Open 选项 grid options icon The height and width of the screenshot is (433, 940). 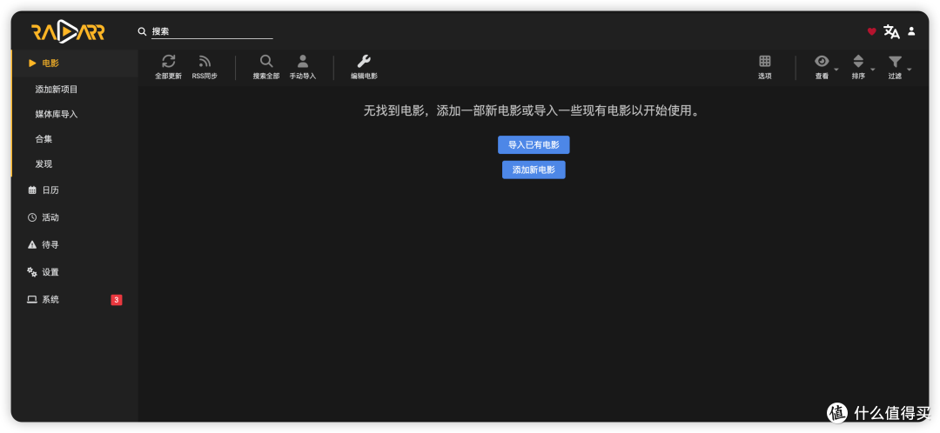(765, 61)
